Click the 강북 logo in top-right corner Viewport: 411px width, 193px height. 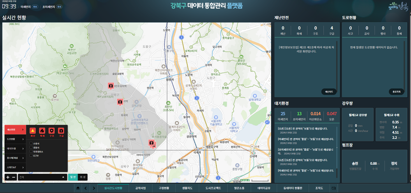[398, 7]
